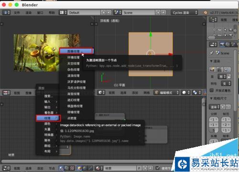Open the 帮助 (Help) menu
Viewport: 239px width, 172px height.
[x=52, y=13]
